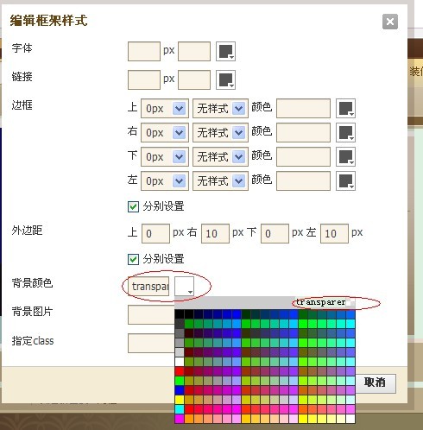
Task: Uncheck 分别设置 under the border settings
Action: [133, 206]
